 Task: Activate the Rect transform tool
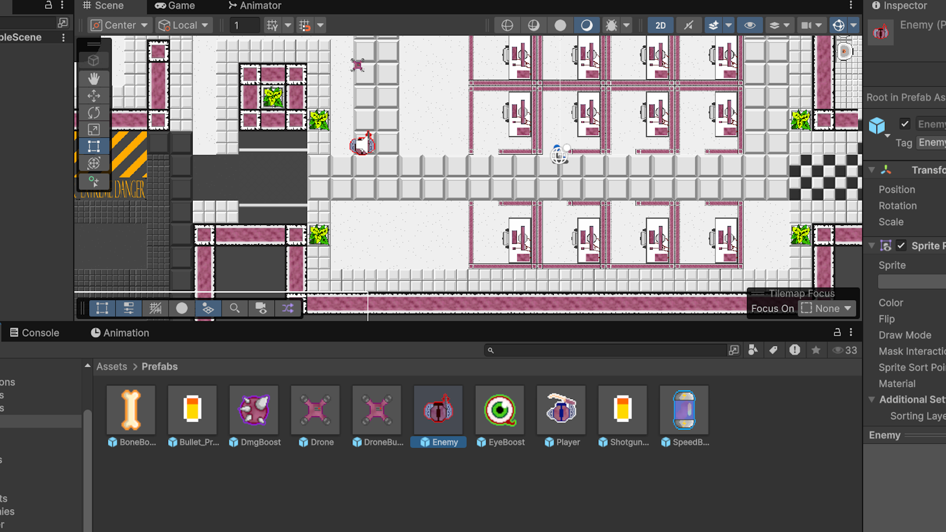[94, 146]
